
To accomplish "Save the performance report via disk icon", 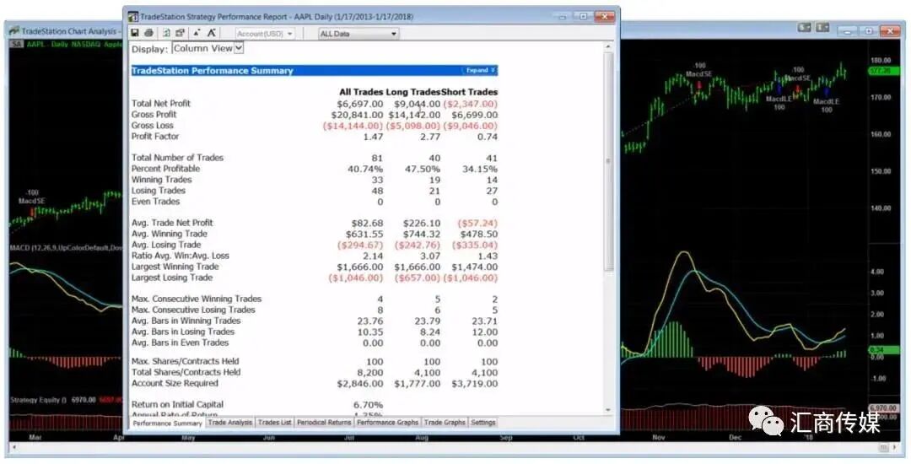I will pyautogui.click(x=135, y=34).
